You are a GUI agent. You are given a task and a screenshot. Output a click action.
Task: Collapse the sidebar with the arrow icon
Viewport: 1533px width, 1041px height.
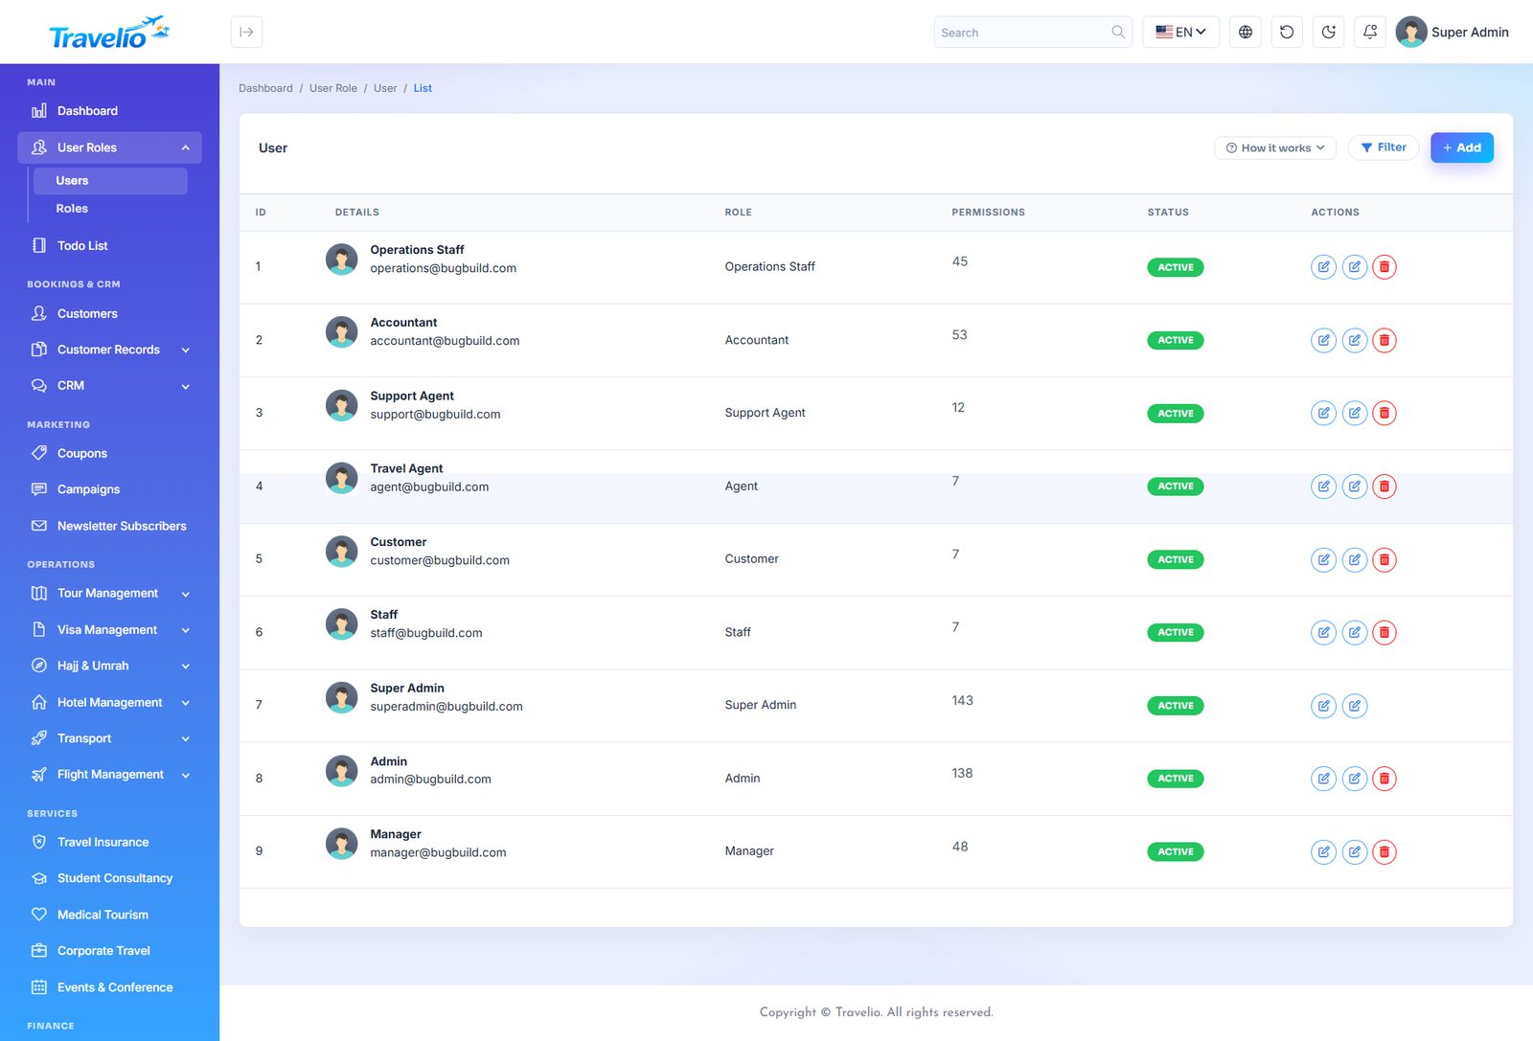[246, 32]
